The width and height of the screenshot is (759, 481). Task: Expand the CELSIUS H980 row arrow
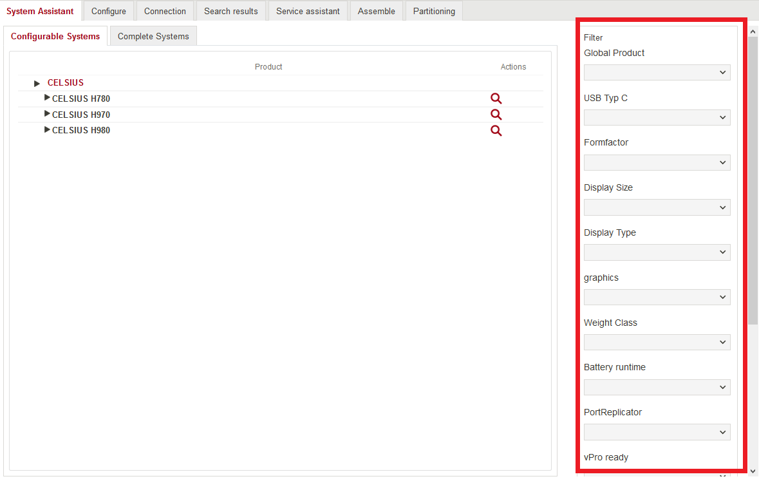47,129
